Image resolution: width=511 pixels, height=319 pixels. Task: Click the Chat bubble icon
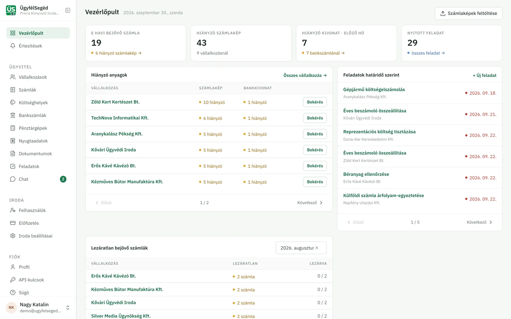click(x=13, y=179)
